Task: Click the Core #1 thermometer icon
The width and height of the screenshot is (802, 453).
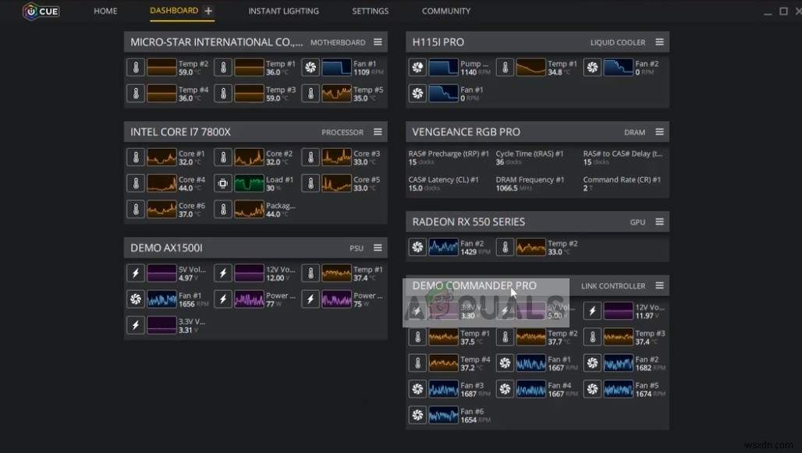Action: pyautogui.click(x=136, y=157)
